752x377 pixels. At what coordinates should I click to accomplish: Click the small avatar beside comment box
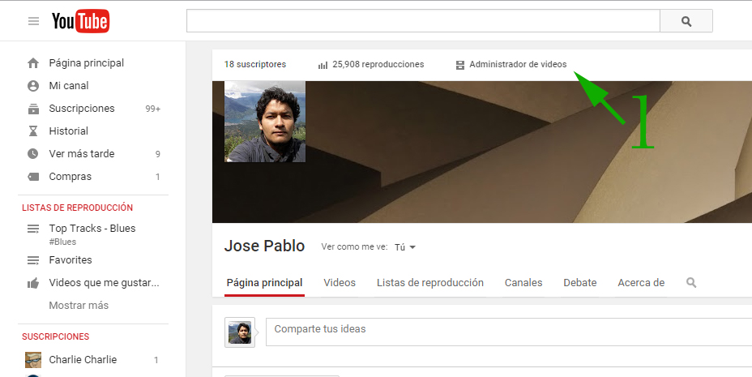pos(240,332)
